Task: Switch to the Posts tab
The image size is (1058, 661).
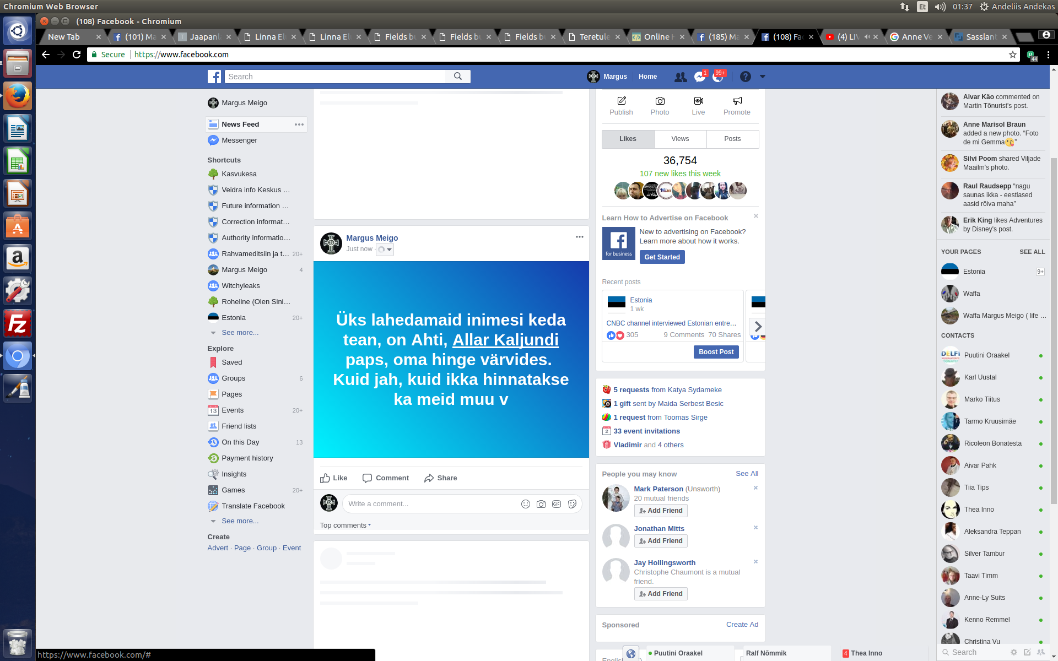Action: pyautogui.click(x=732, y=139)
